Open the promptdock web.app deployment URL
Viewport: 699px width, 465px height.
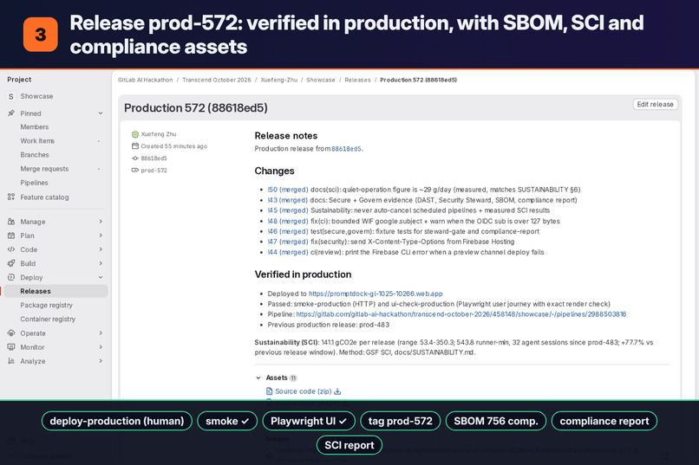[376, 294]
